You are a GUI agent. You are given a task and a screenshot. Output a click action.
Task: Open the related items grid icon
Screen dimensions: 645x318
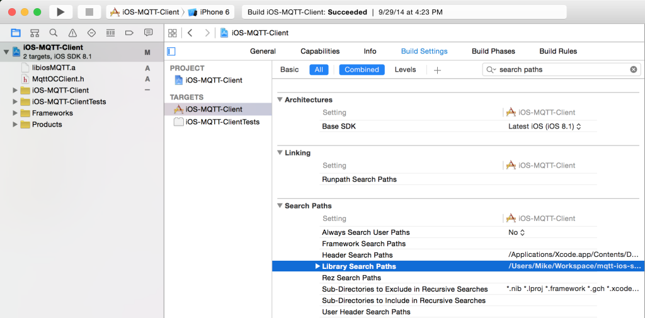coord(173,33)
